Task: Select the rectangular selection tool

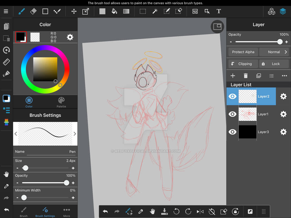Action: click(x=143, y=11)
